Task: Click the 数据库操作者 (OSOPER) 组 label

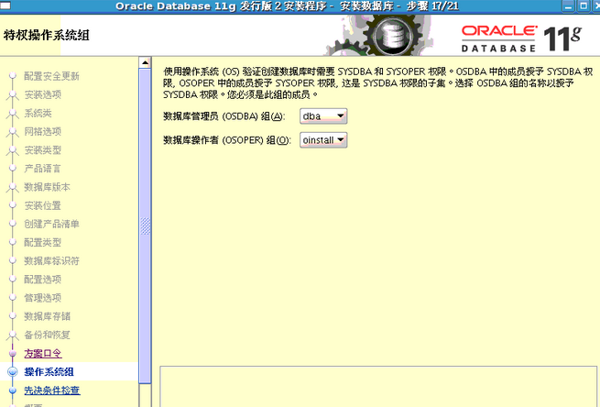Action: click(x=227, y=140)
